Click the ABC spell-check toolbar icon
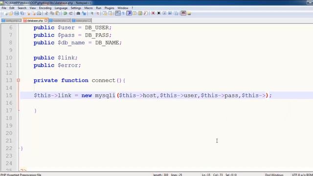 pos(183,13)
